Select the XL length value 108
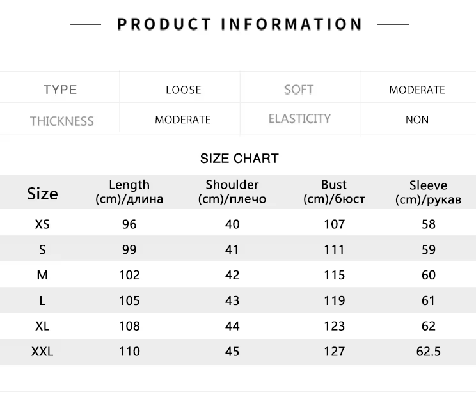 (129, 326)
